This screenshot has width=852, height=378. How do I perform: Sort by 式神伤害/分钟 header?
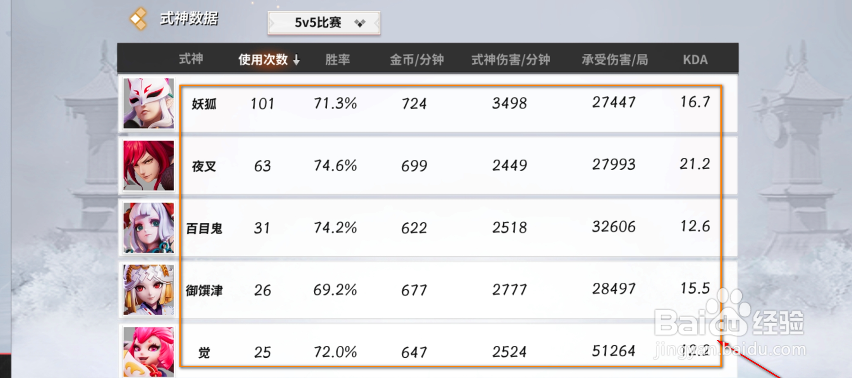point(510,60)
